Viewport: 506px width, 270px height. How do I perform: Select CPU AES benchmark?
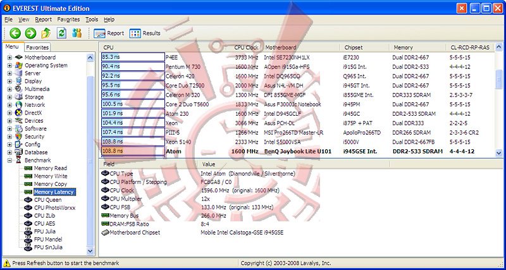44,224
